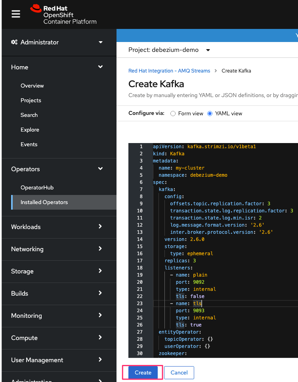The image size is (298, 382).
Task: Click the Red Hat OpenShift logo
Action: (x=63, y=14)
